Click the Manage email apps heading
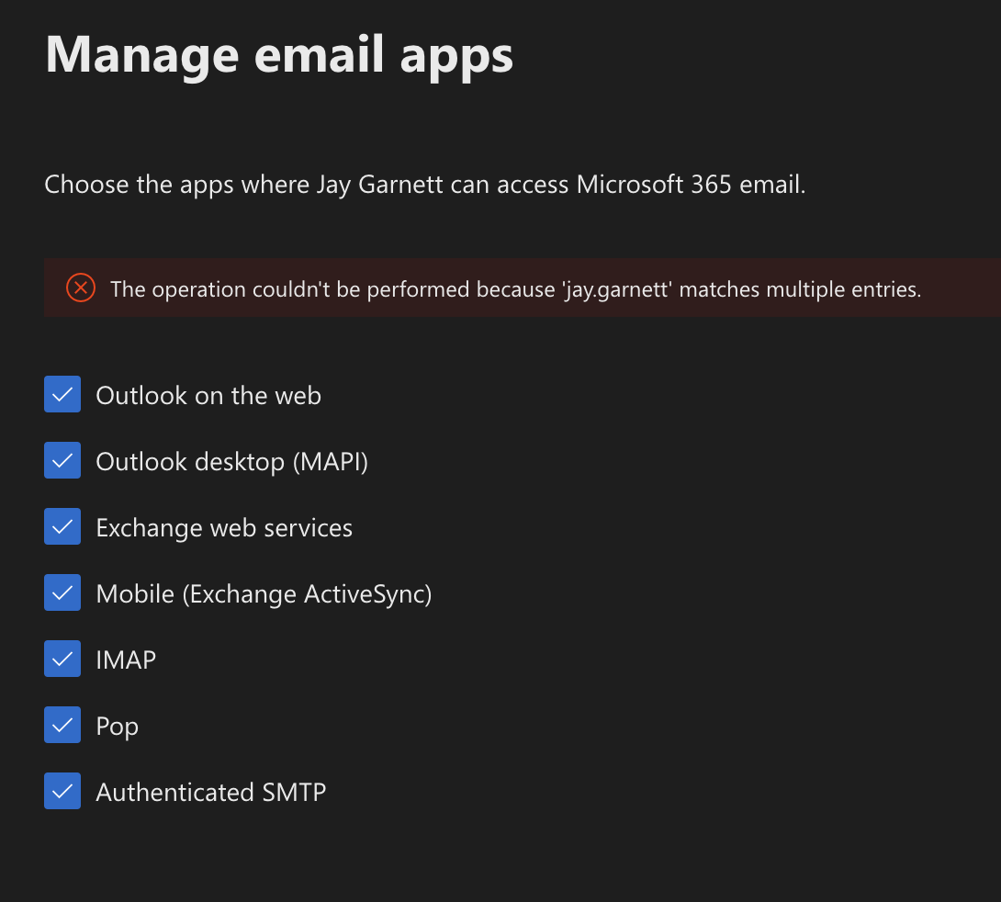The image size is (1001, 902). [278, 55]
